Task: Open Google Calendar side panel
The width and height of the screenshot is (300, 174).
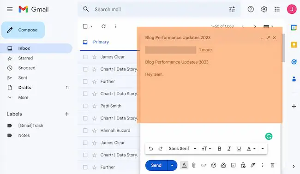Action: [x=294, y=28]
